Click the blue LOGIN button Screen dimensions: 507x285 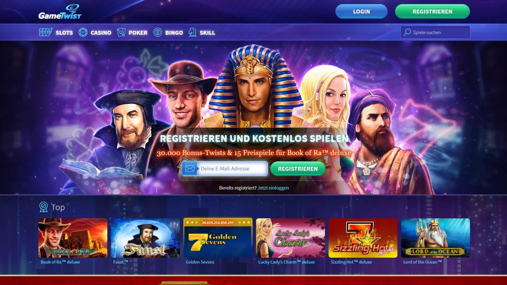[361, 11]
